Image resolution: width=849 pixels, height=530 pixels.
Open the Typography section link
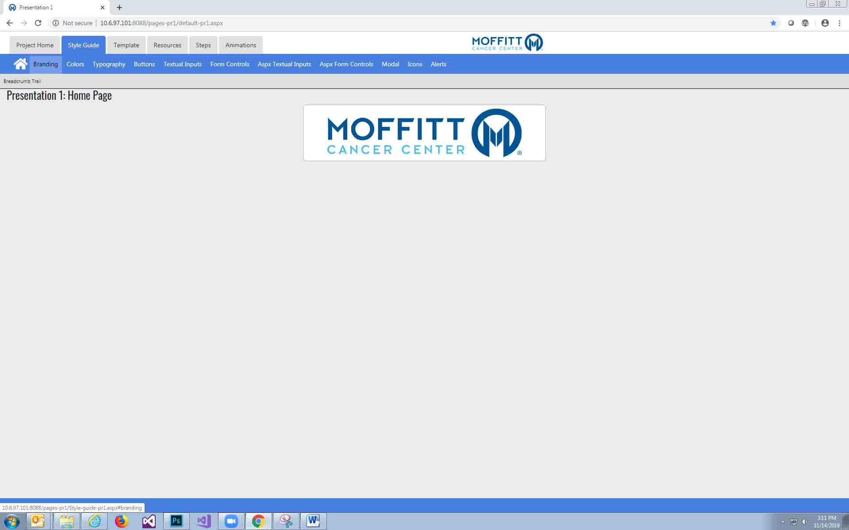[x=109, y=64]
